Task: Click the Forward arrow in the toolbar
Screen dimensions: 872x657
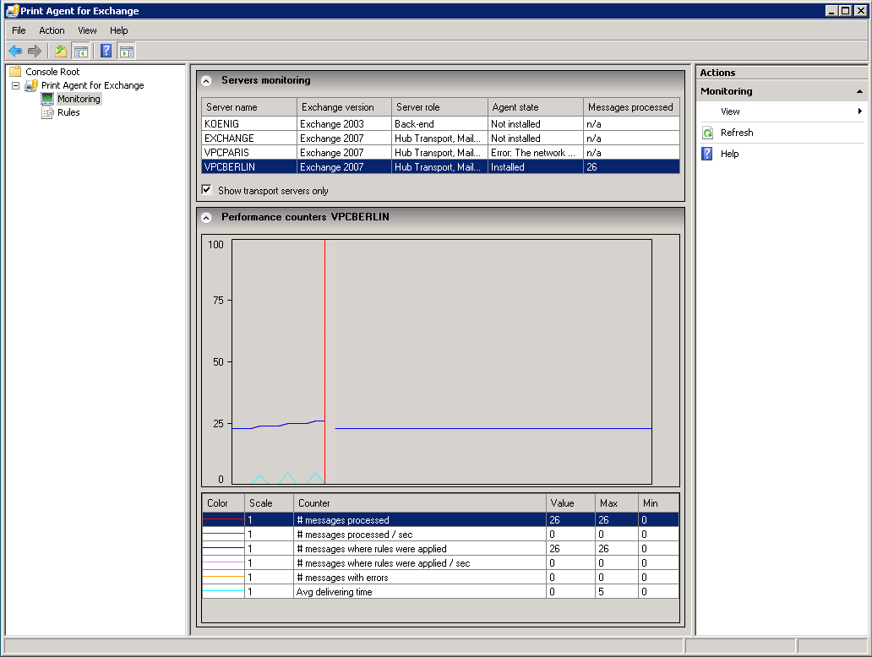Action: pyautogui.click(x=35, y=52)
